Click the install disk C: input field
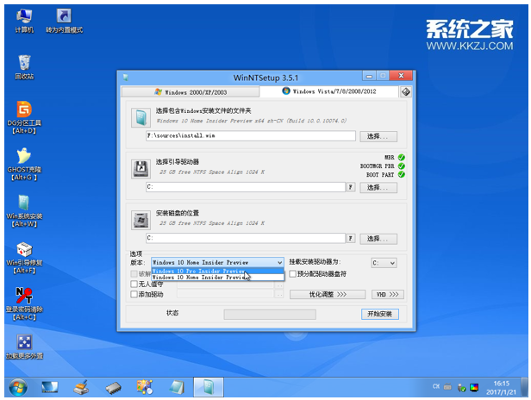 click(246, 238)
